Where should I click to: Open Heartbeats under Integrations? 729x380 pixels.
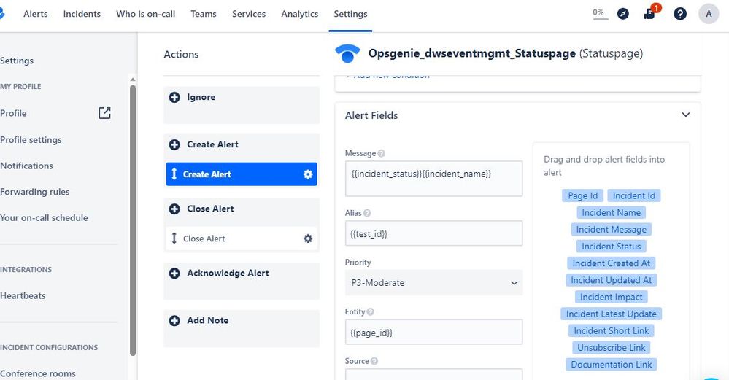(x=23, y=296)
